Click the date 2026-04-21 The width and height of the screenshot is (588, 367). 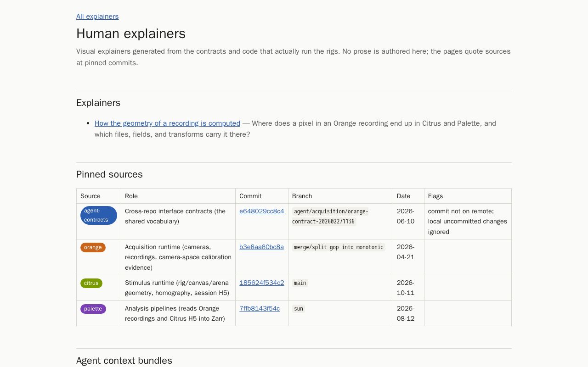[406, 252]
